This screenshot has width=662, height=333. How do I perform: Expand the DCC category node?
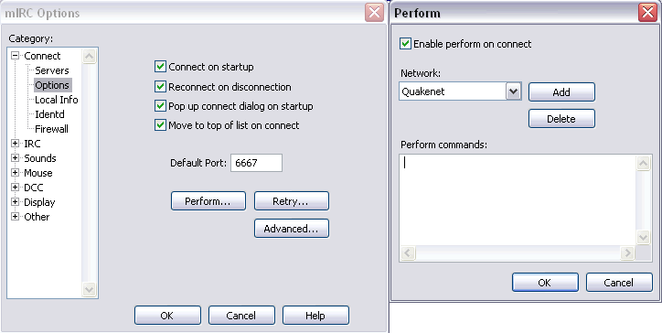(x=16, y=188)
